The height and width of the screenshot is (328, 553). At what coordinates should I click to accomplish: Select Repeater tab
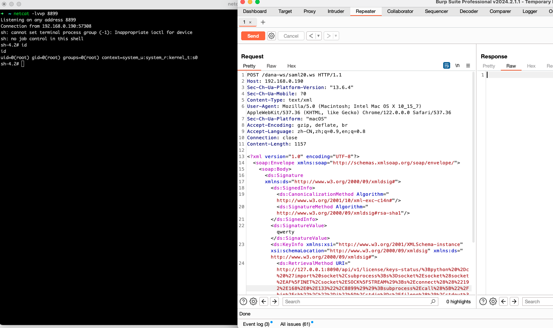point(365,11)
